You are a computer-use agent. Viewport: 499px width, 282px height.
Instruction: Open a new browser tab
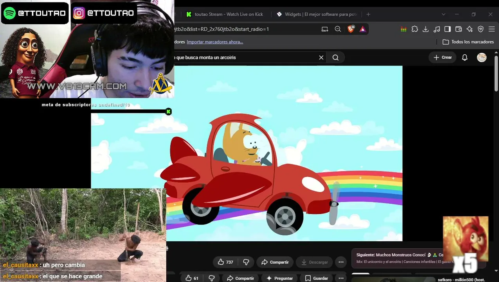[x=368, y=14]
